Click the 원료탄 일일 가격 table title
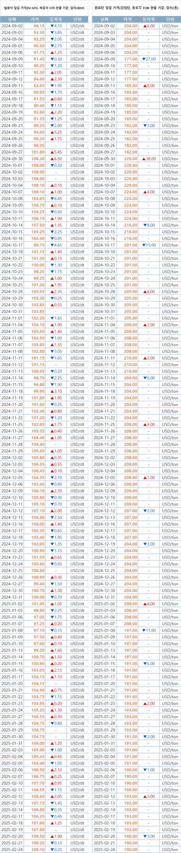Image resolution: width=181 pixels, height=853 pixels. 136,8
